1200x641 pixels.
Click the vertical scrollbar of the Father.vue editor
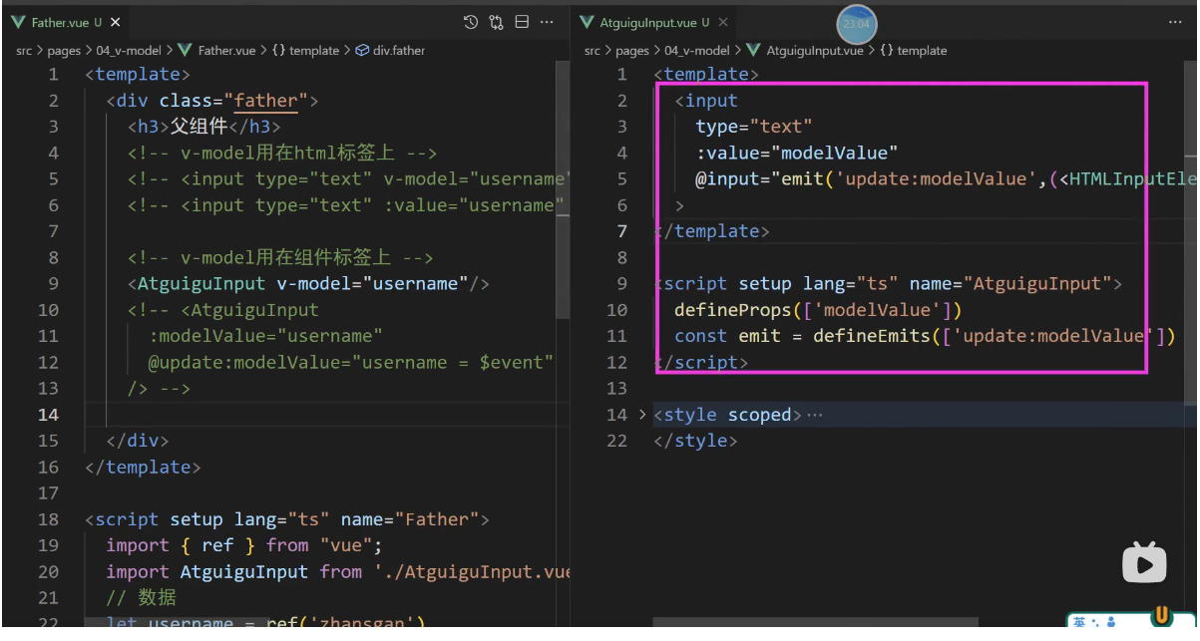pos(564,189)
